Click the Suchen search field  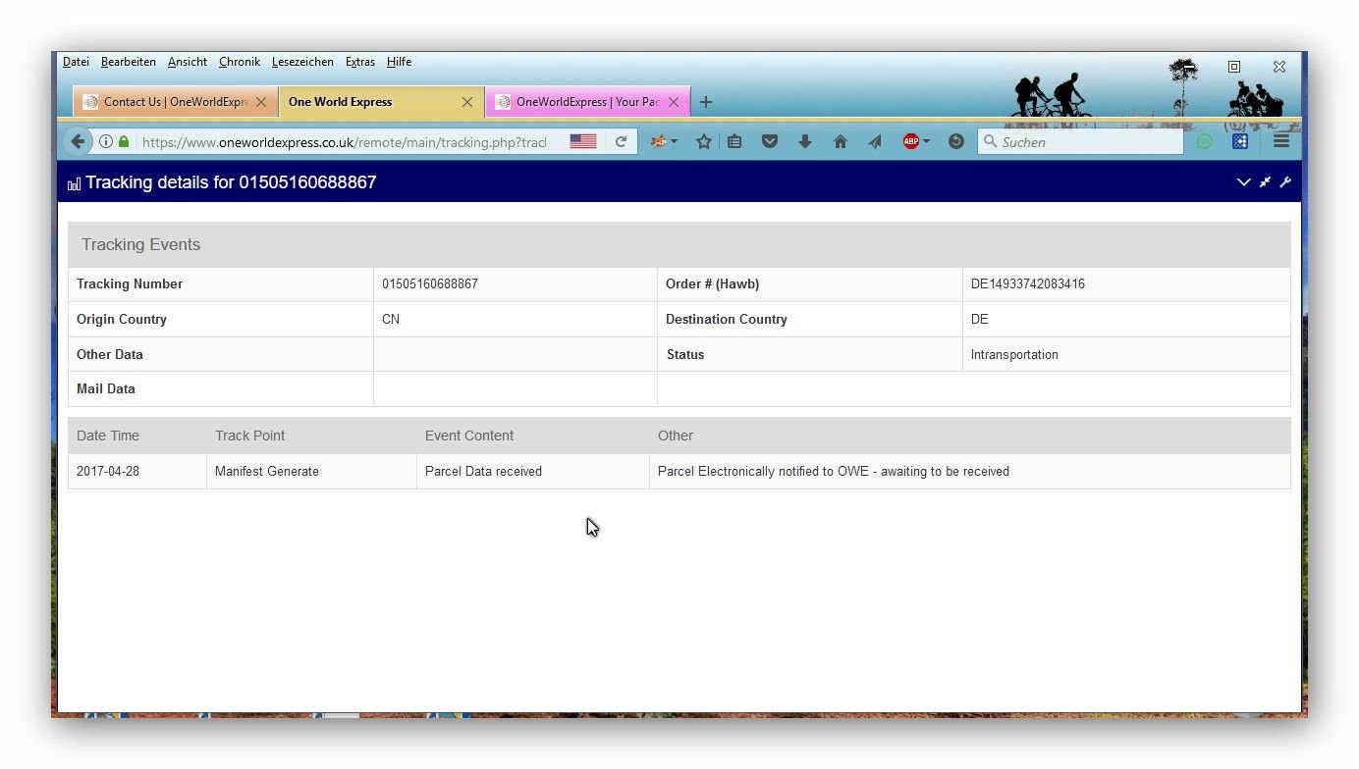(1080, 142)
